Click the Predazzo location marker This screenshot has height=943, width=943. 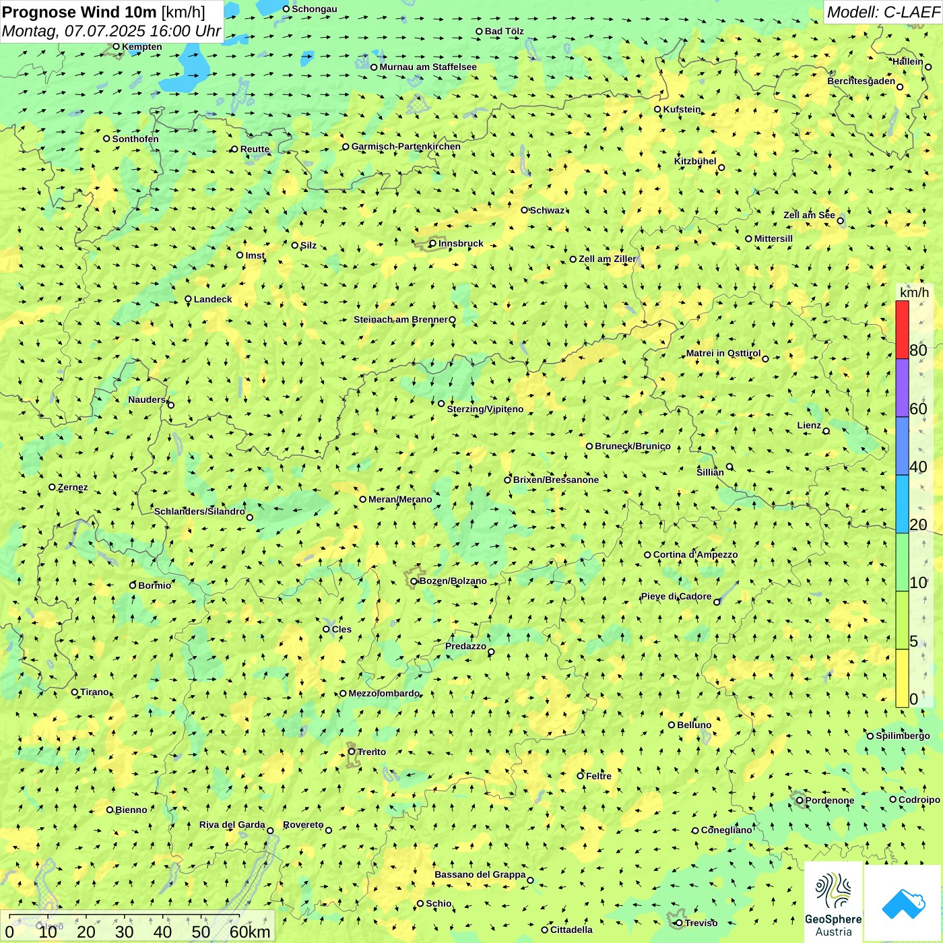[x=491, y=652]
